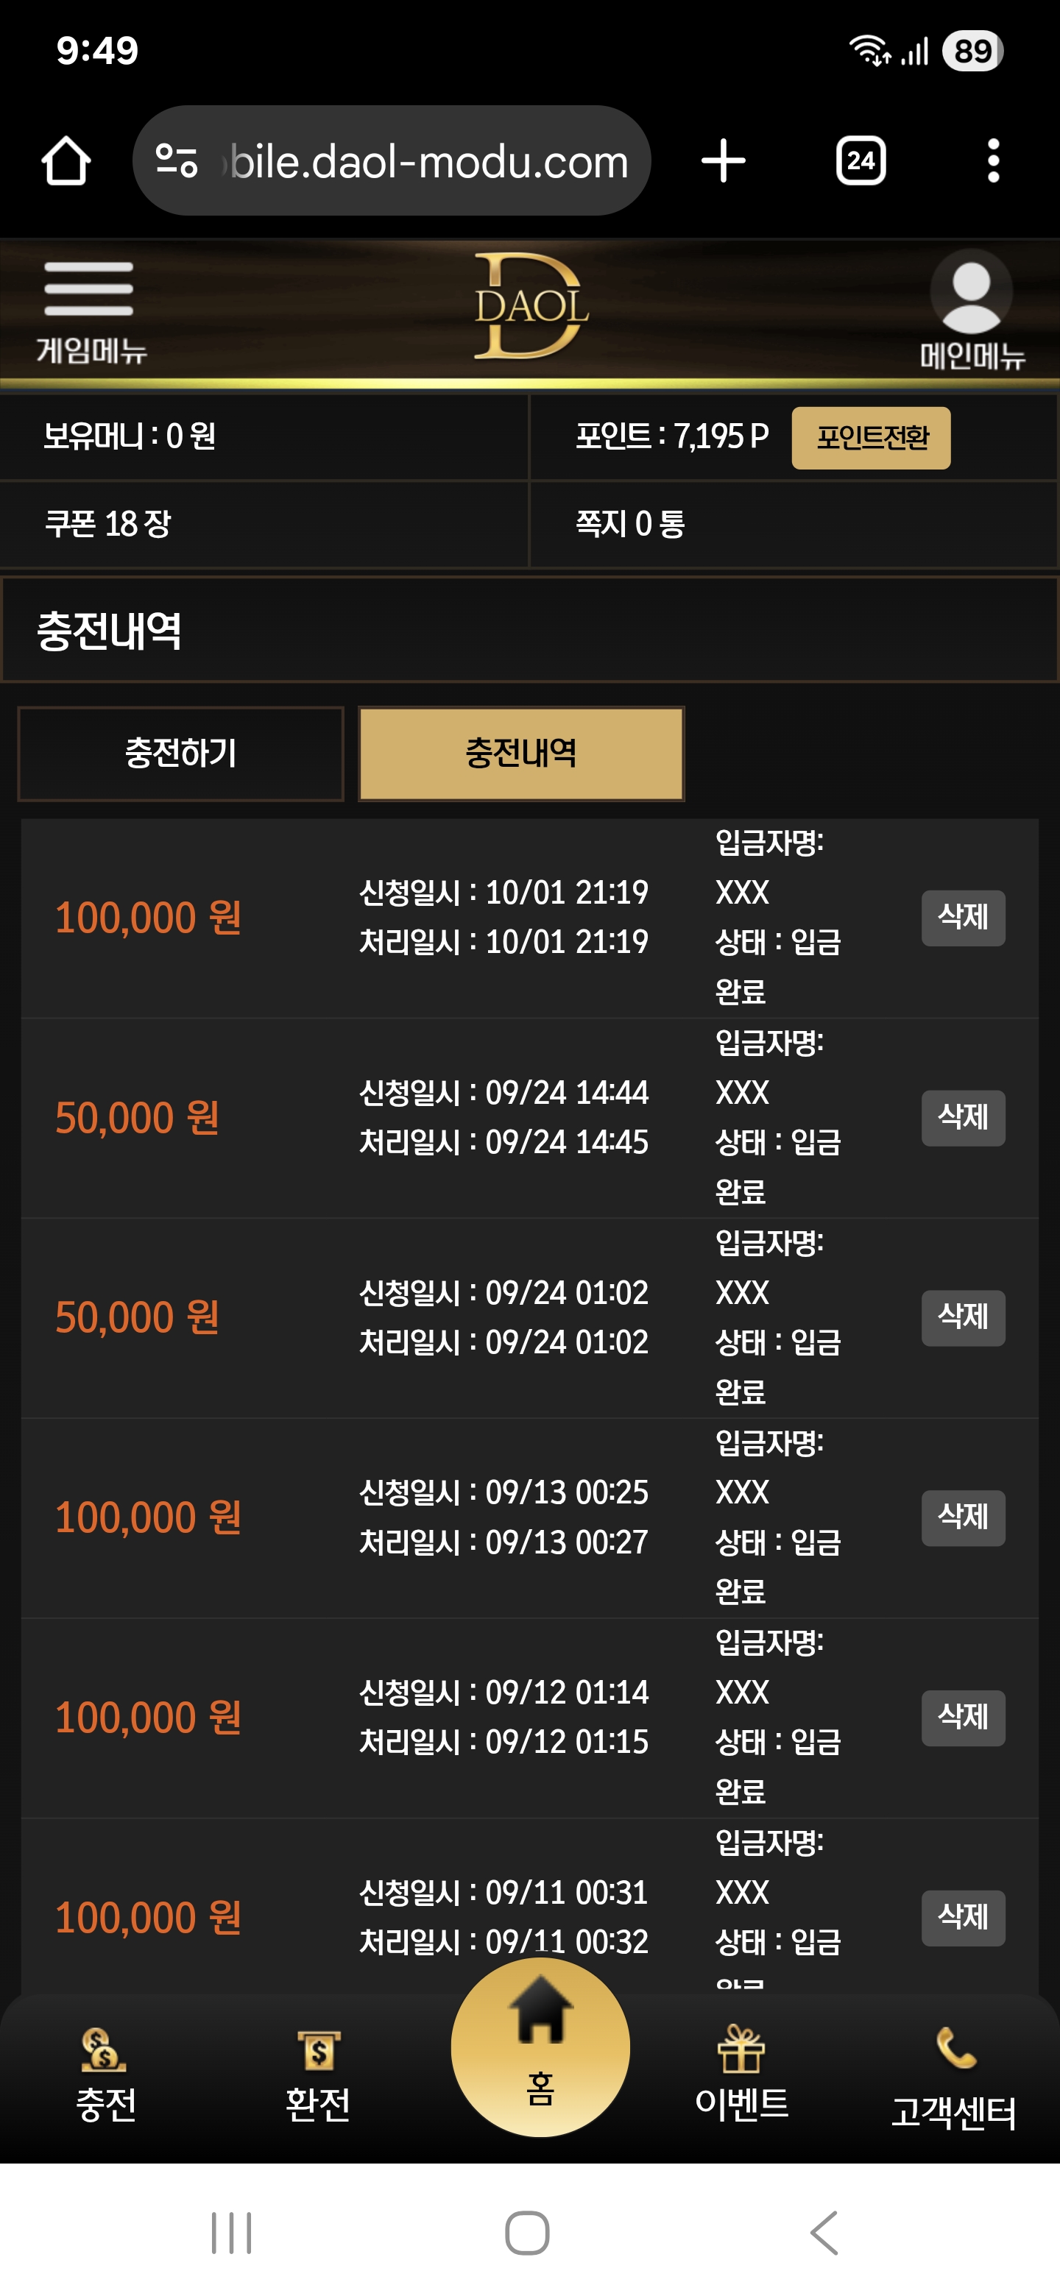Go to 홈 via the gold button
This screenshot has height=2296, width=1060.
point(540,2048)
